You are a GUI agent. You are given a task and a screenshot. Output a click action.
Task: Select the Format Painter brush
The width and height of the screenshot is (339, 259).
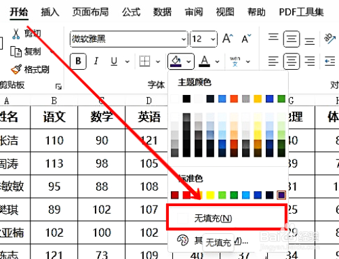pos(16,69)
